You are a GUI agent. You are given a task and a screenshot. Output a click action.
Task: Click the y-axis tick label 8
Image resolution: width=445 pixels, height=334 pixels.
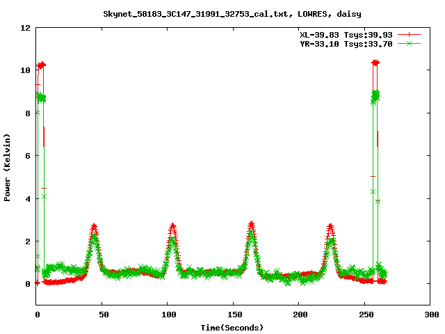(x=28, y=113)
